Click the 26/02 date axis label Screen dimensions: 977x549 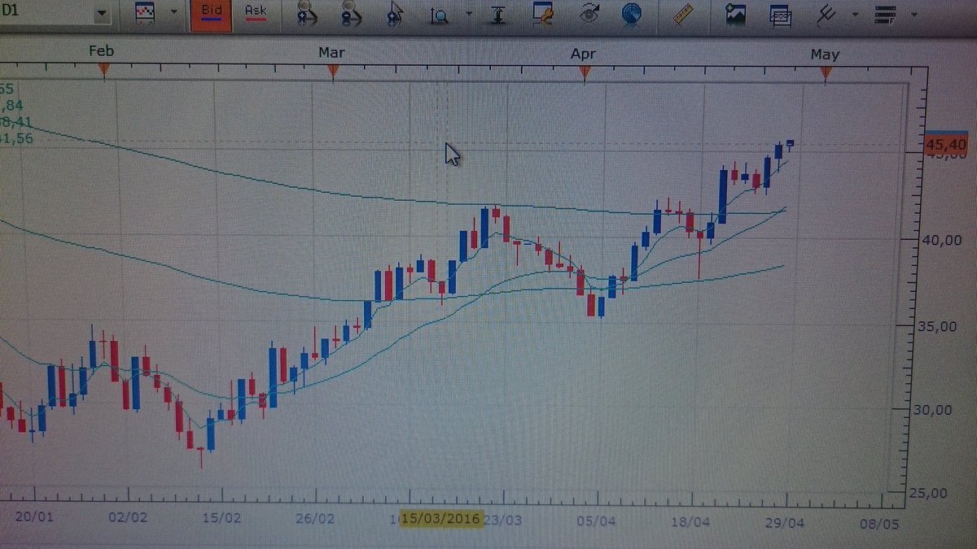pos(315,518)
